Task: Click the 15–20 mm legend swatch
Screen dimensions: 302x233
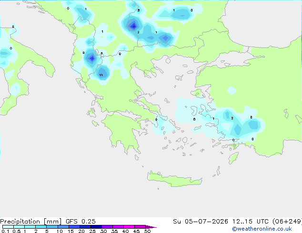Action: (x=74, y=227)
